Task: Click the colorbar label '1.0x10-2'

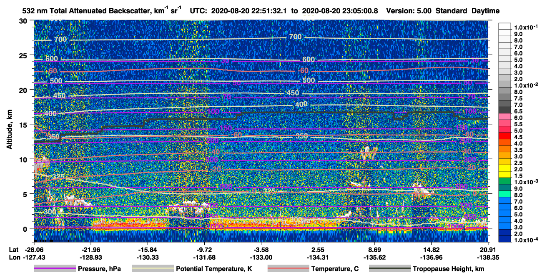Action: tap(527, 85)
